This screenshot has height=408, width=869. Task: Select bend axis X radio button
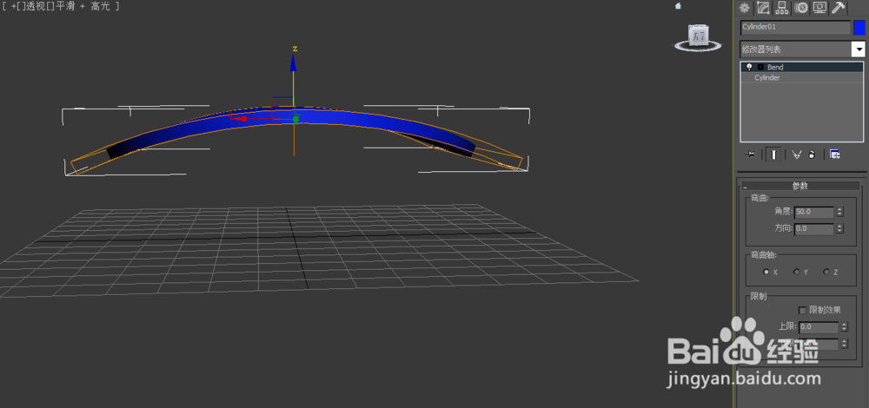[766, 272]
